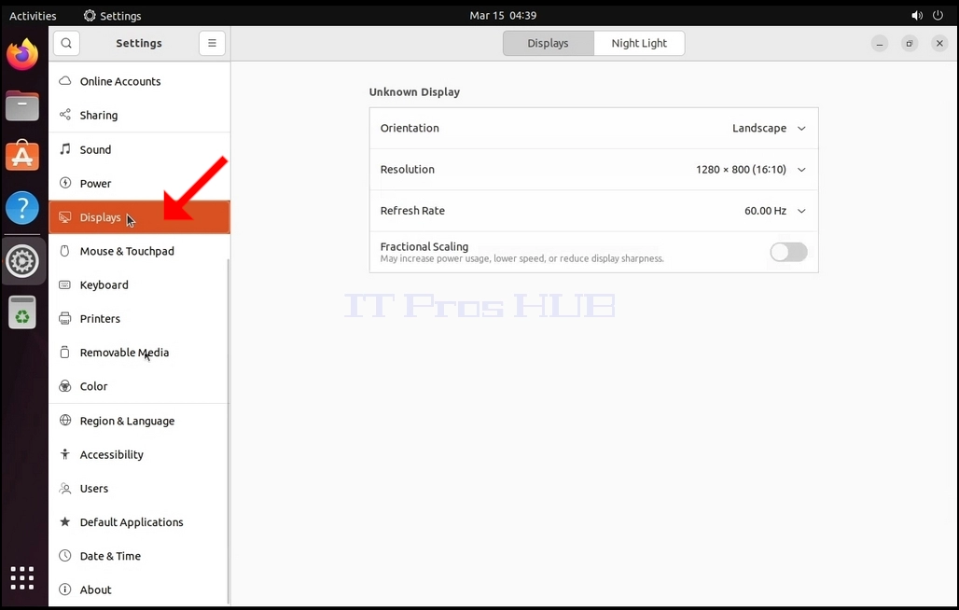
Task: Open the volume icon in top bar
Action: point(917,15)
